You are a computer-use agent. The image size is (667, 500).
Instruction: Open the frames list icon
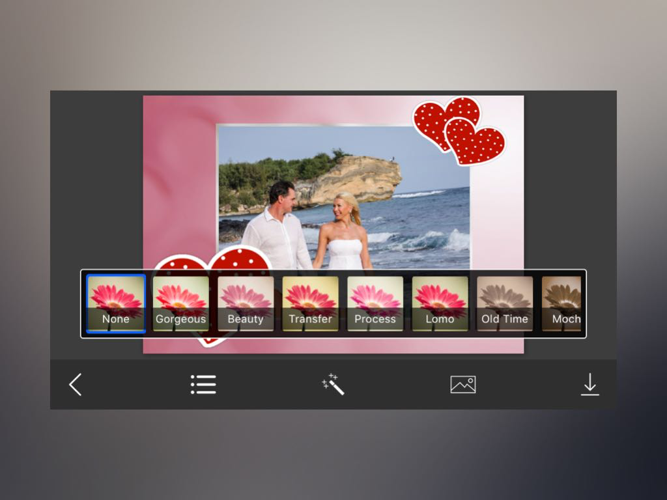203,384
